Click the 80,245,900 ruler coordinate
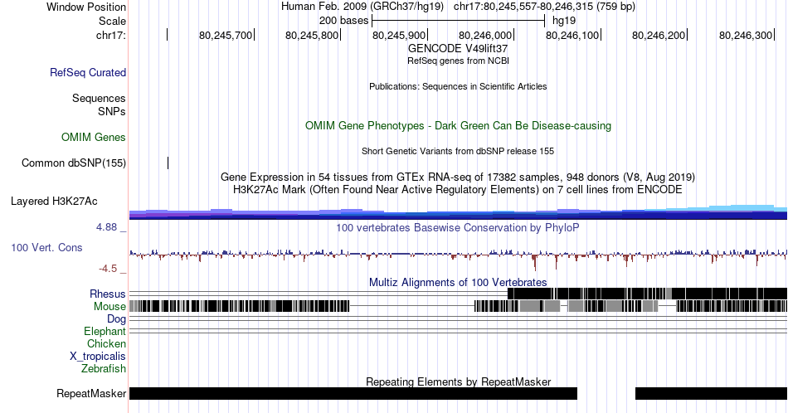788x413 pixels. coord(399,35)
